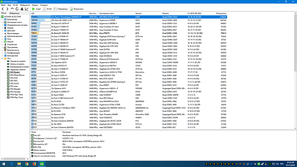Select the Безопасность shield icon
The width and height of the screenshot is (297, 167).
point(5,50)
